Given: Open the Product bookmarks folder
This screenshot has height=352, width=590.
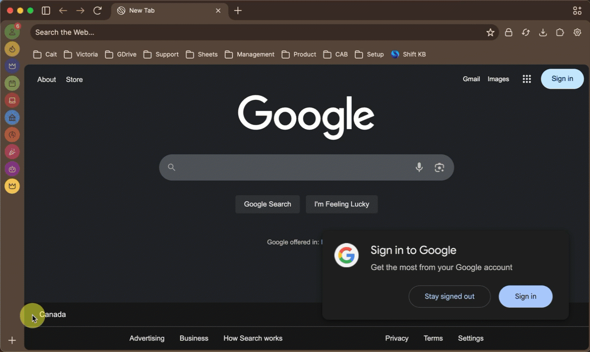Looking at the screenshot, I should pyautogui.click(x=299, y=54).
